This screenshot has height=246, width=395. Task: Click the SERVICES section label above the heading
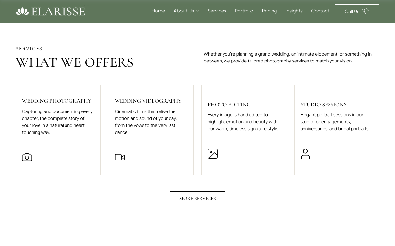[x=29, y=49]
